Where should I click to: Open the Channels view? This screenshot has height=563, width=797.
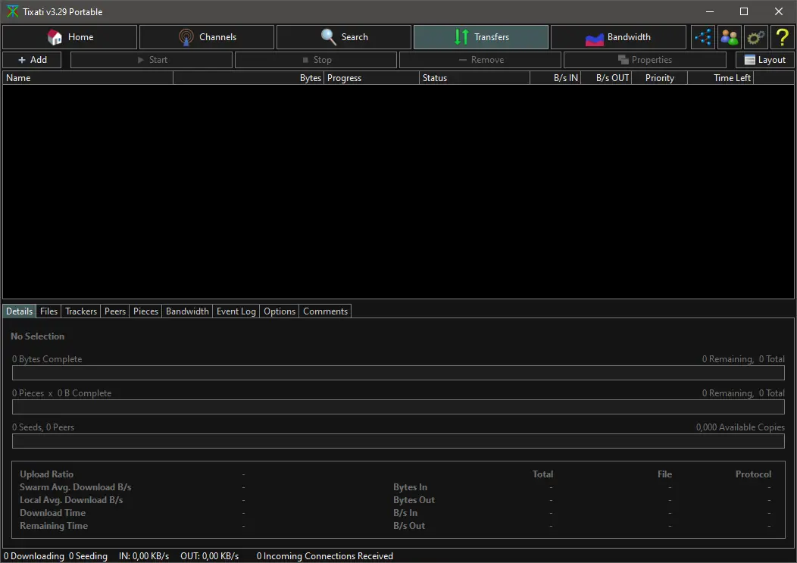[207, 37]
